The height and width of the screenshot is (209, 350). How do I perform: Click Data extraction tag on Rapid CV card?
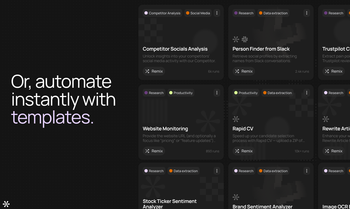(277, 93)
